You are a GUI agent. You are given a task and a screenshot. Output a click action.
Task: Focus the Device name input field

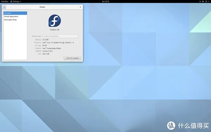click(x=60, y=36)
